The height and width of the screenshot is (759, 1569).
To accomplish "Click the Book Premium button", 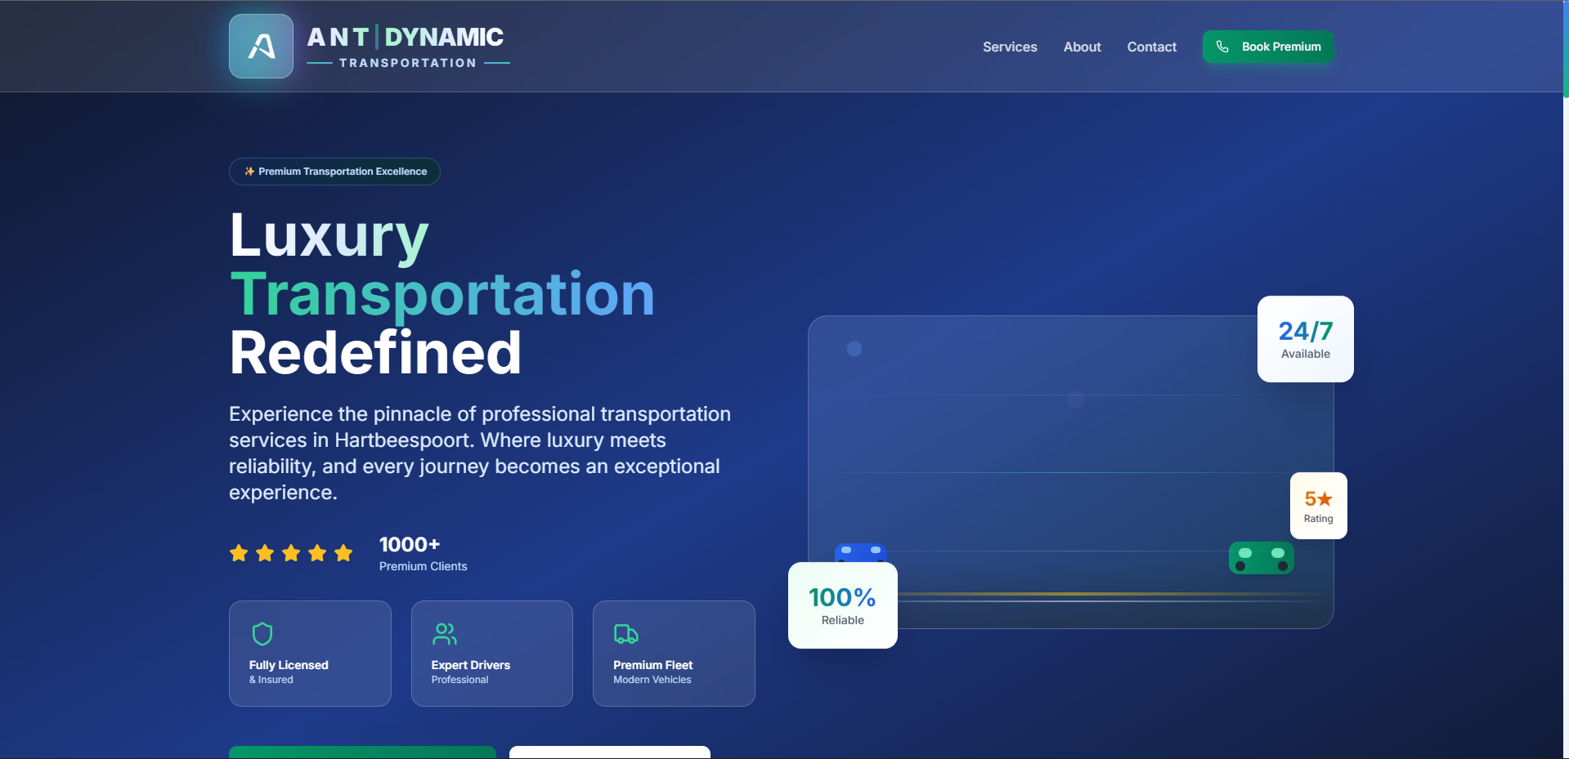I will click(x=1267, y=47).
